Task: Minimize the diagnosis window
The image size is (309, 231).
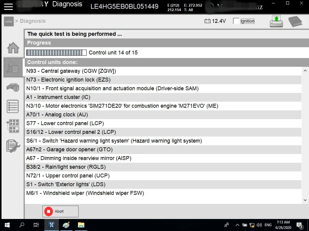Action: click(x=273, y=3)
